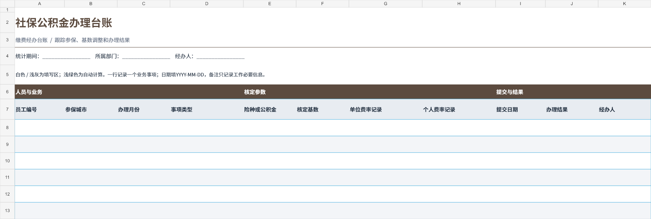Select column H header
Viewport: 651px width, 219px height.
459,4
